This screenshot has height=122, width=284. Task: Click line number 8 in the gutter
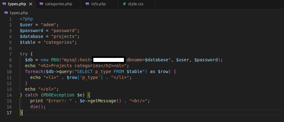tap(10, 60)
